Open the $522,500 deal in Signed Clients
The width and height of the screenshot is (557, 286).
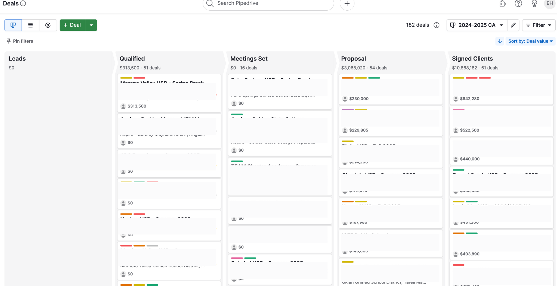(x=502, y=121)
